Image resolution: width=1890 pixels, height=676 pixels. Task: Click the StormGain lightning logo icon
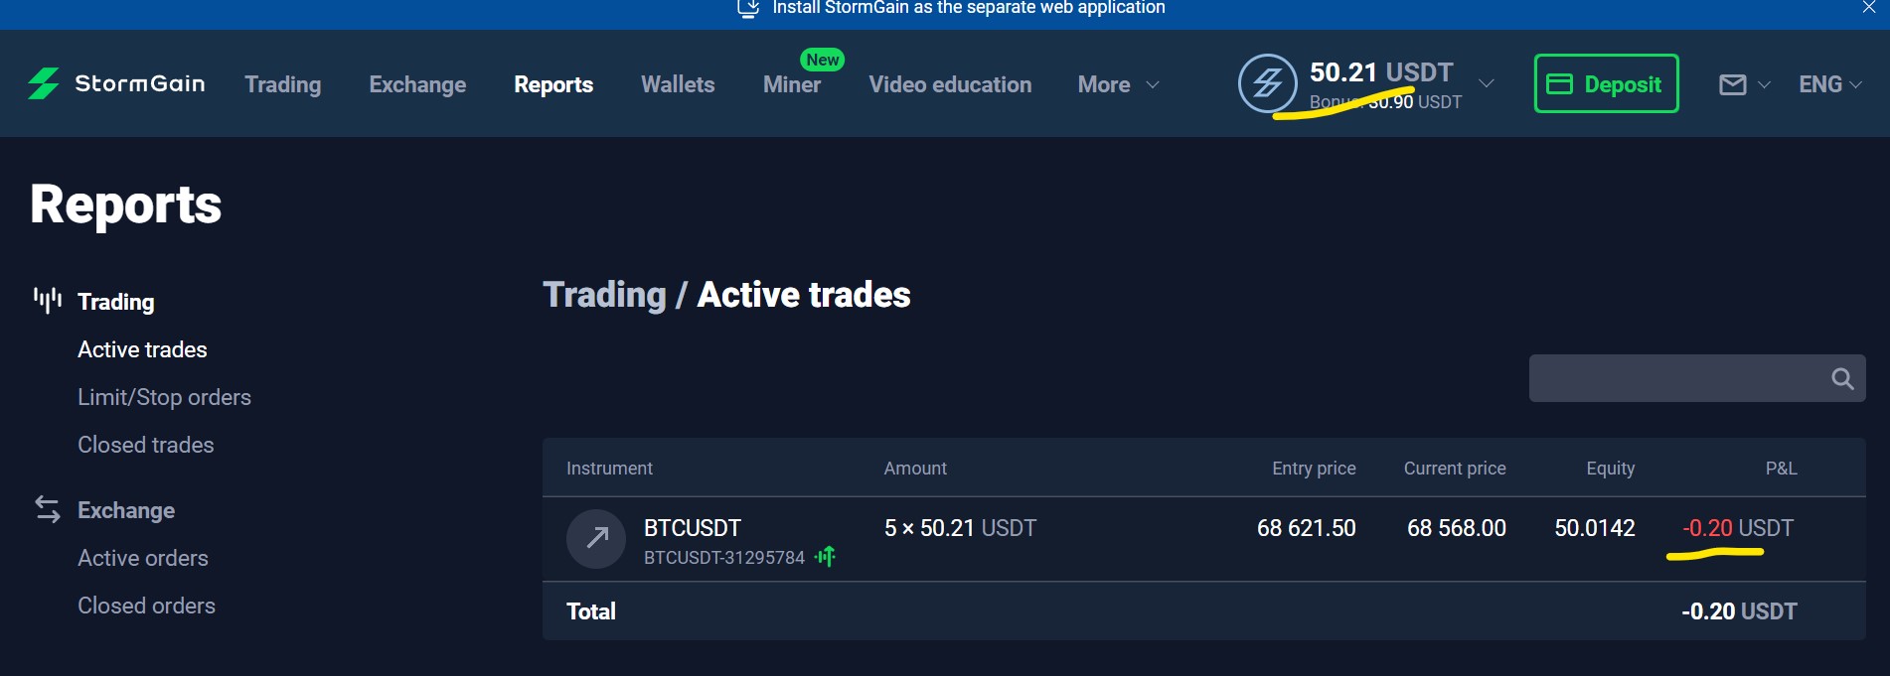pyautogui.click(x=43, y=84)
